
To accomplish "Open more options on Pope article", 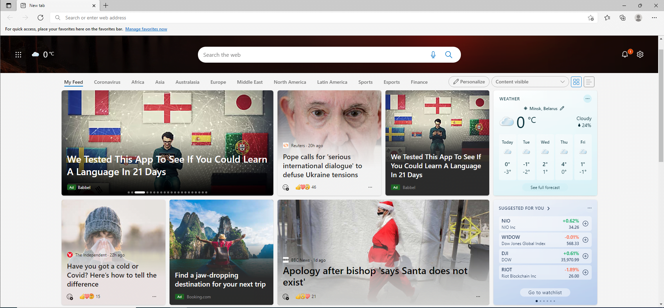I will tap(370, 187).
